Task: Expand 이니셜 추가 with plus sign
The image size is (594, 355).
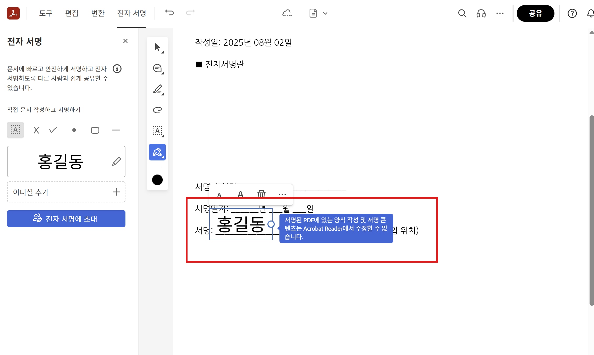Action: tap(116, 192)
